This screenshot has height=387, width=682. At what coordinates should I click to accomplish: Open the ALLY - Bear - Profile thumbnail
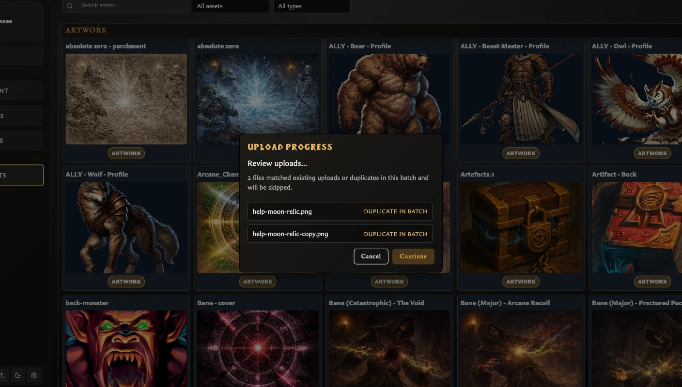(x=389, y=94)
